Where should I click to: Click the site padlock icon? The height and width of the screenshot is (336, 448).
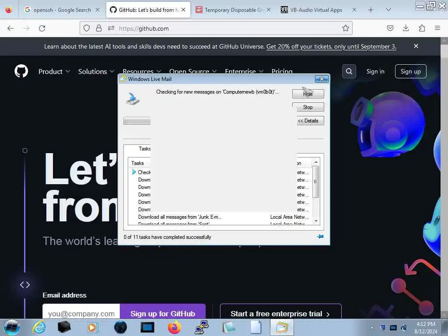click(x=99, y=28)
